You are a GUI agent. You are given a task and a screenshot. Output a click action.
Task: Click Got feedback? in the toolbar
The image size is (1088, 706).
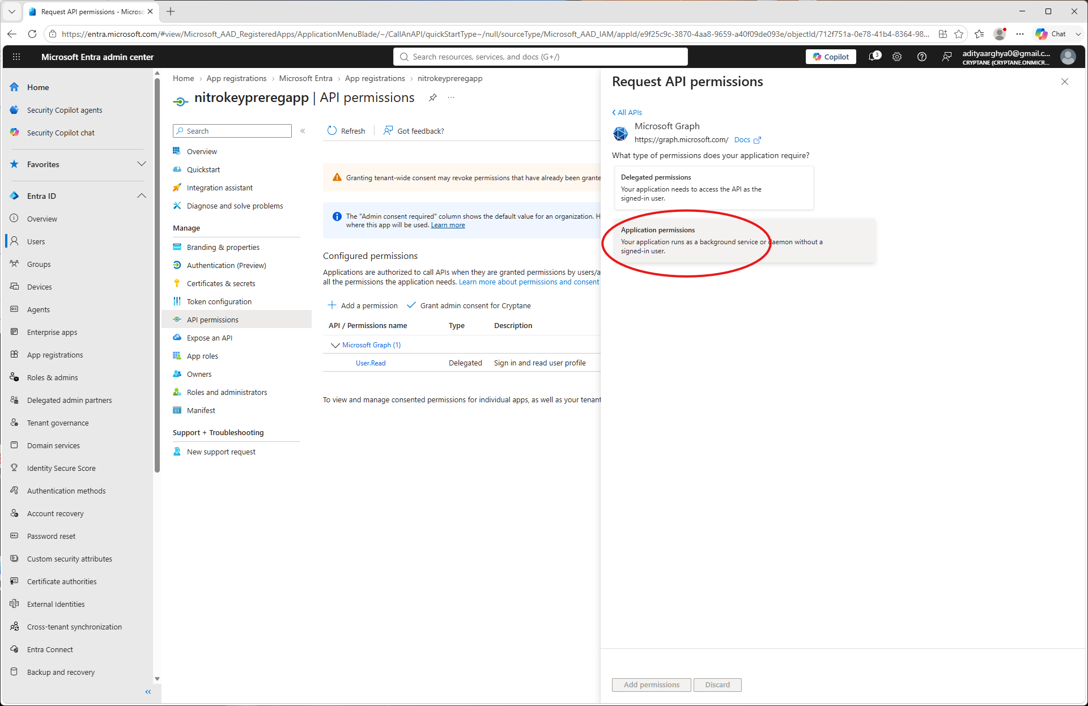coord(414,131)
